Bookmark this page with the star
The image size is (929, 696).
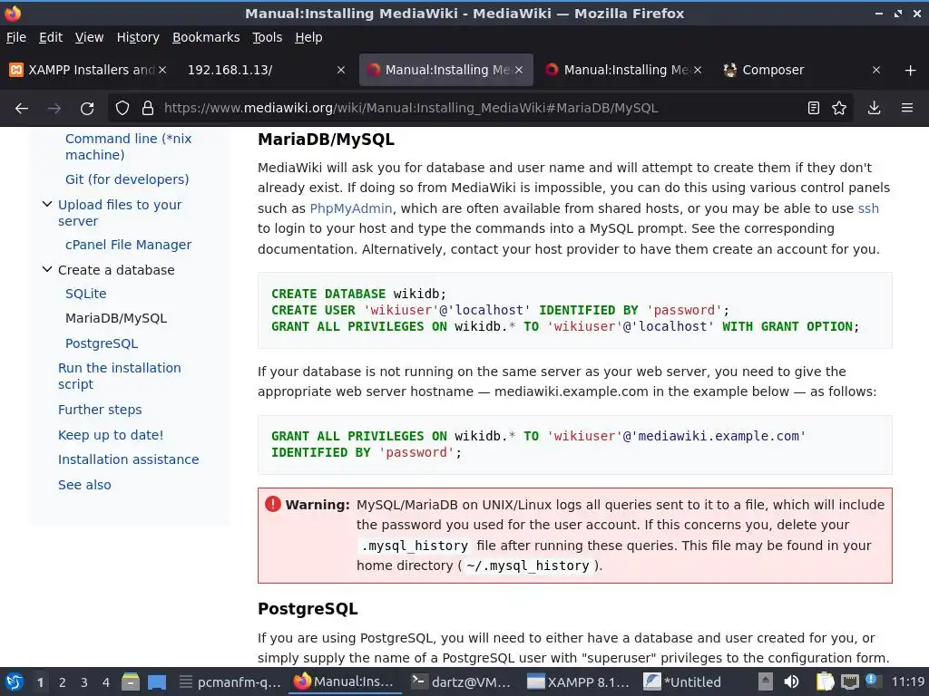[x=839, y=109]
